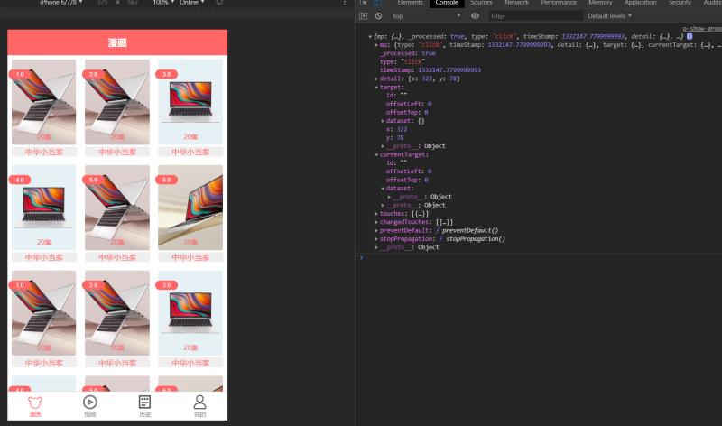The image size is (722, 426).
Task: Expand the last __proto__: Object line
Action: 376,247
